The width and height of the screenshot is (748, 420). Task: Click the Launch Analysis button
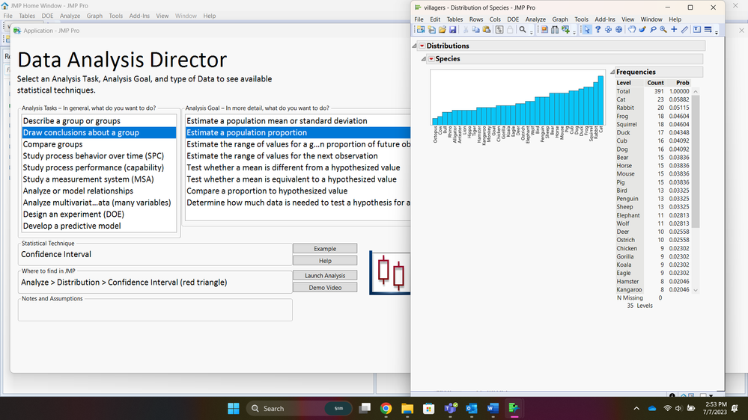click(325, 275)
